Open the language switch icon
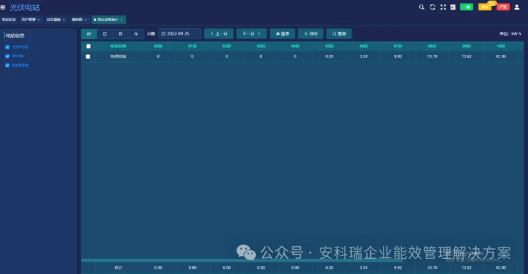This screenshot has width=528, height=274. click(x=453, y=7)
